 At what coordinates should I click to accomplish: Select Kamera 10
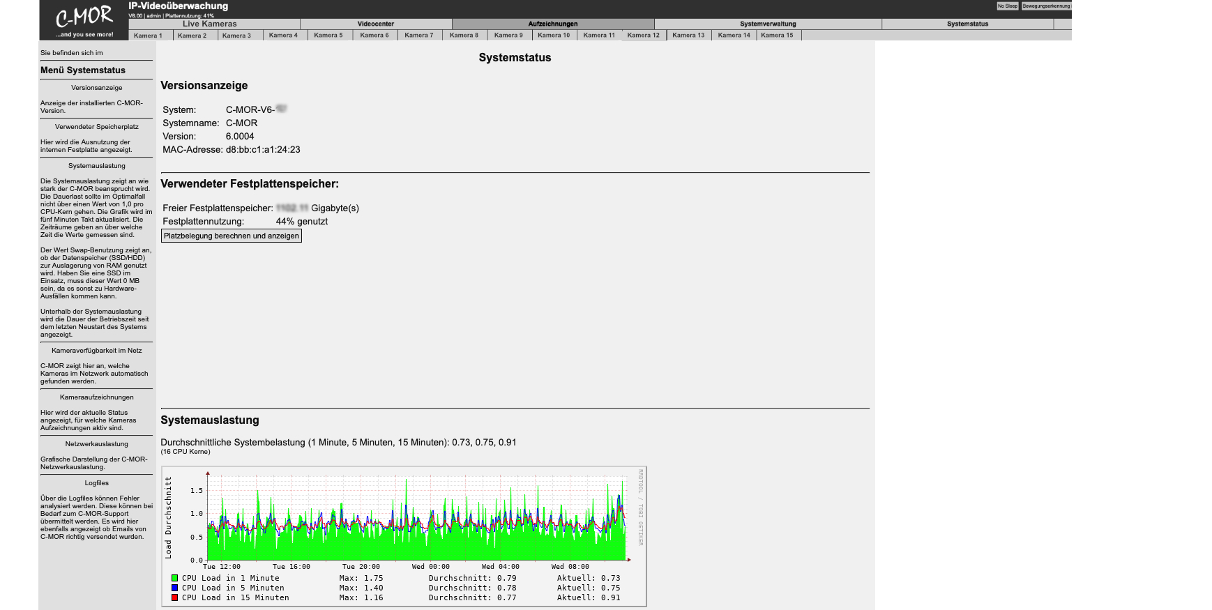pos(554,35)
